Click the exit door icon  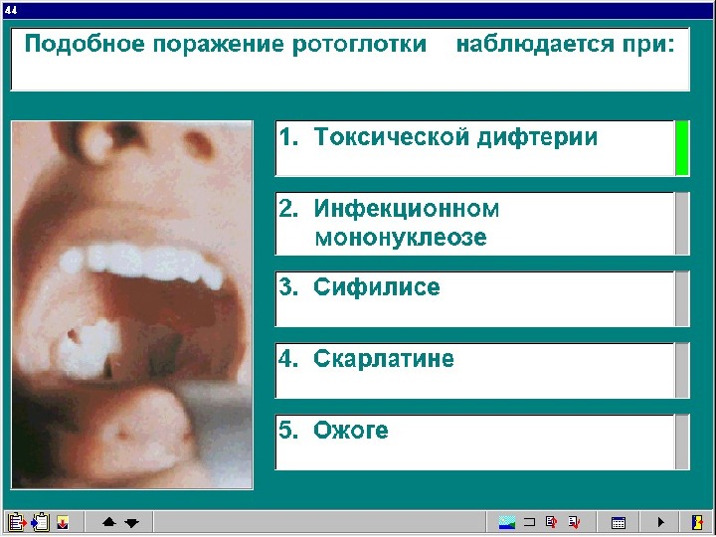(x=698, y=522)
